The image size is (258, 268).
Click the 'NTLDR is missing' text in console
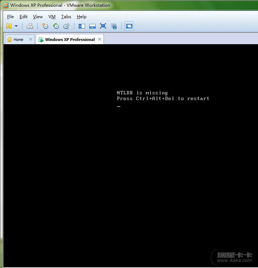(142, 93)
